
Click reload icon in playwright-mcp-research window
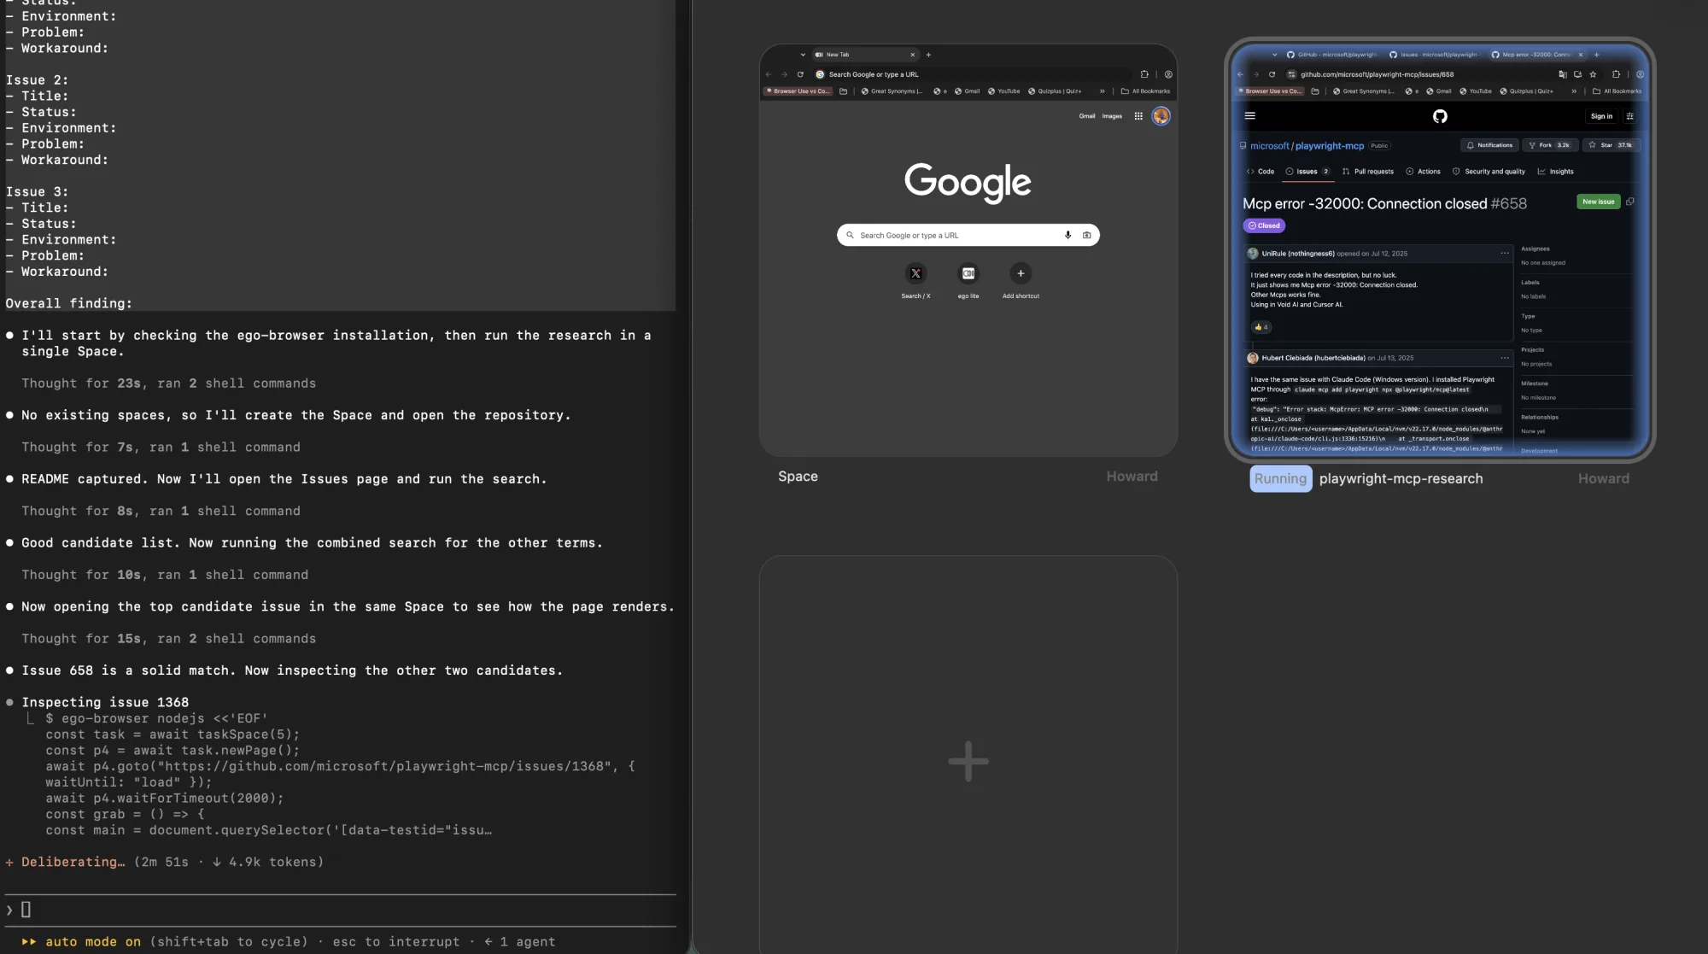click(x=1272, y=74)
